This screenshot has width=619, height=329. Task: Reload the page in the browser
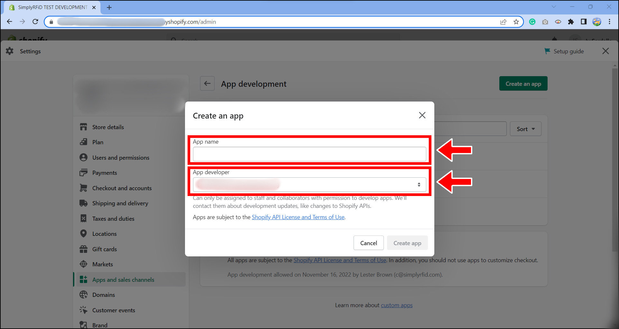35,22
